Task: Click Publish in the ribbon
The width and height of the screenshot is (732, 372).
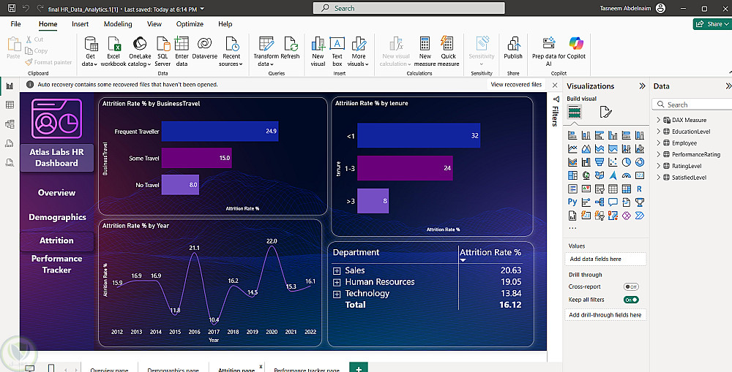Action: [x=513, y=48]
